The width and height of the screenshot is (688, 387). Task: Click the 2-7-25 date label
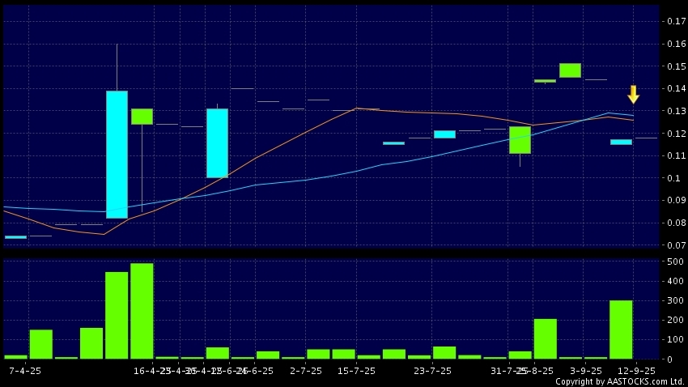pyautogui.click(x=306, y=370)
